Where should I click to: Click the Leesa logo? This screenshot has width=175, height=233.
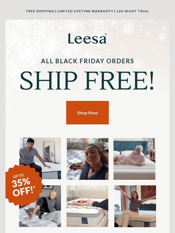coord(87,39)
